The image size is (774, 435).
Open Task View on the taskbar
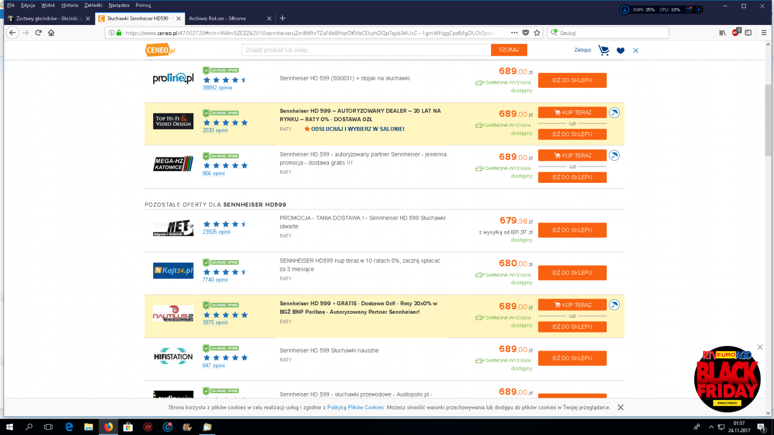48,427
